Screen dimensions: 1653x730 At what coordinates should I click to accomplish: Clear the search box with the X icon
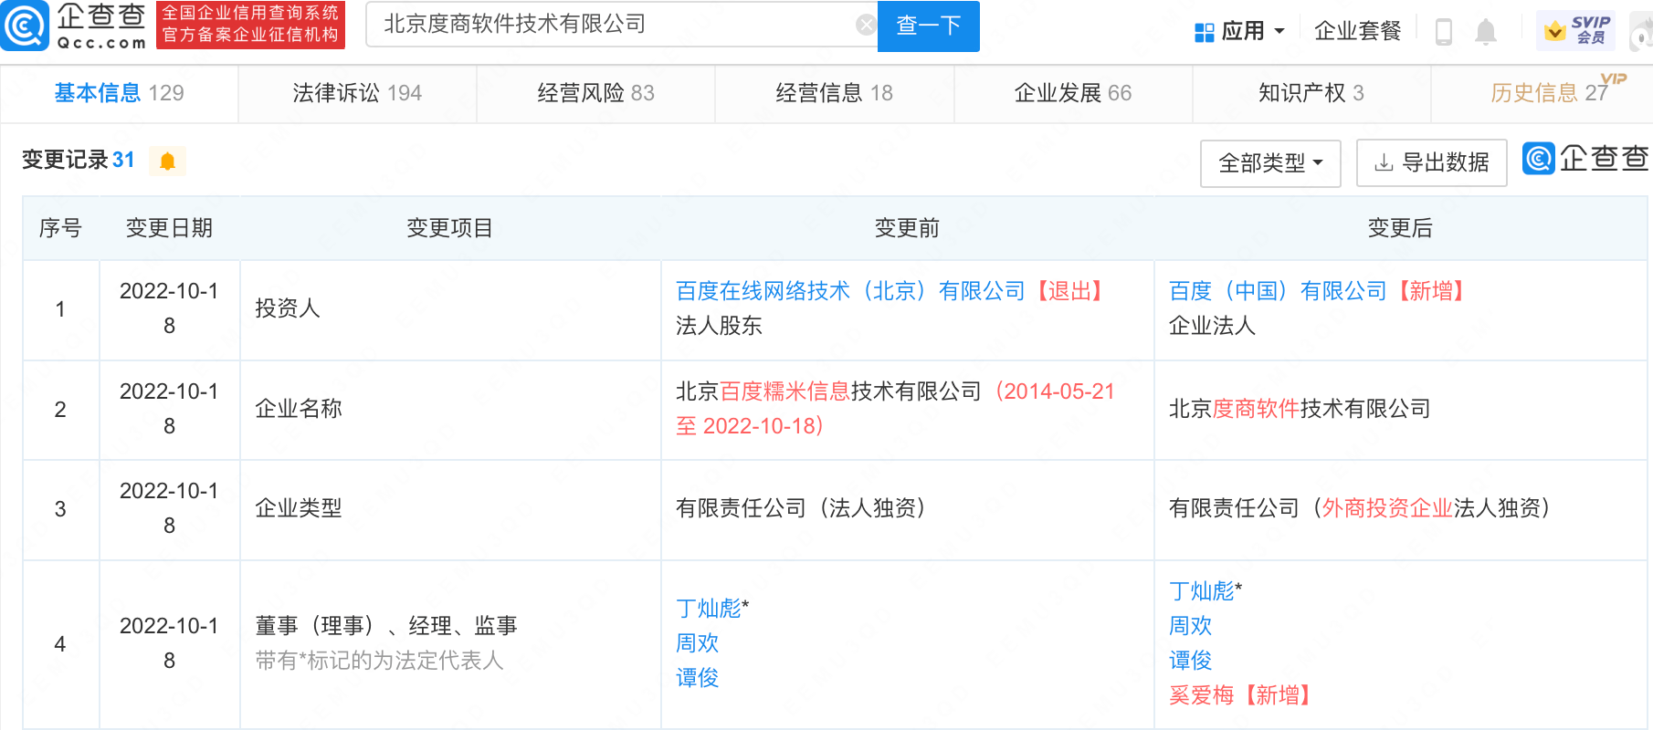(x=865, y=25)
